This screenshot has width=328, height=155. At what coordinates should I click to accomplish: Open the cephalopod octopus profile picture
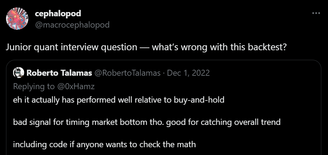tap(17, 18)
